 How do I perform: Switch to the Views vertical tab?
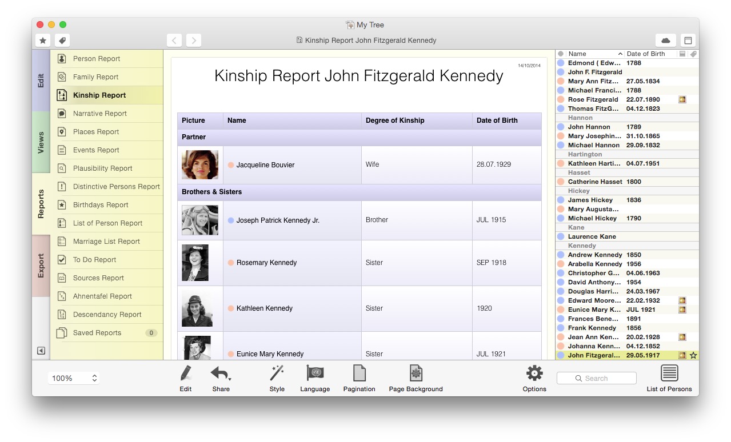[41, 142]
